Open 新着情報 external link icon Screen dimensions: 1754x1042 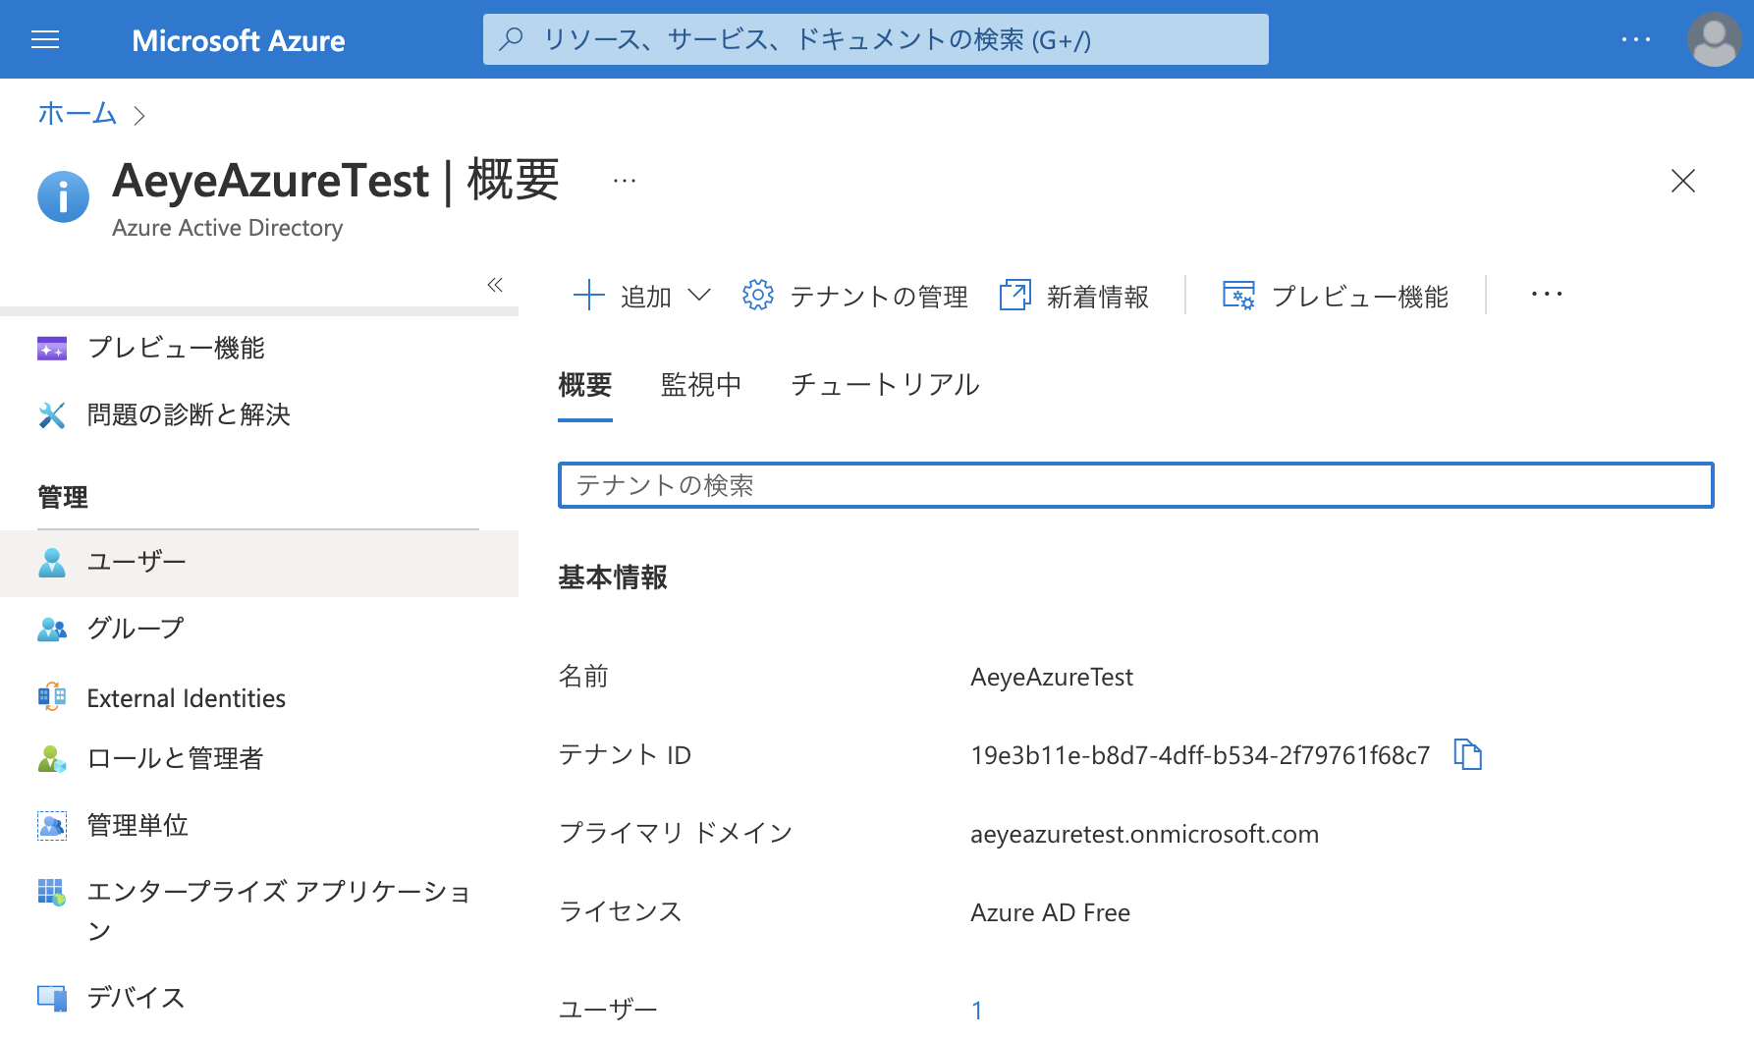click(x=1014, y=295)
